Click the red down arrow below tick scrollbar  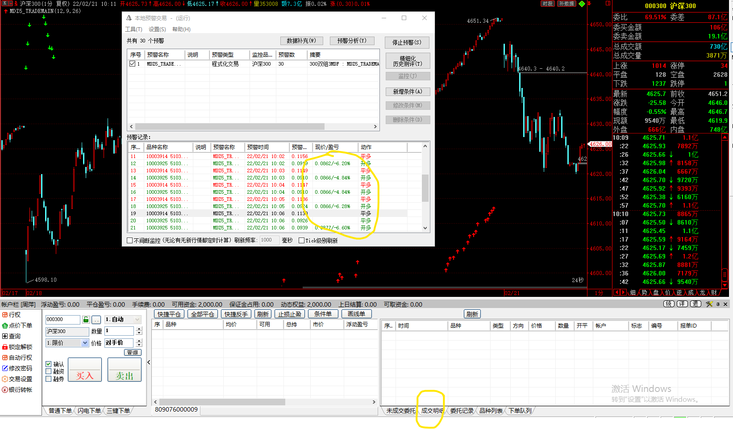pos(725,285)
